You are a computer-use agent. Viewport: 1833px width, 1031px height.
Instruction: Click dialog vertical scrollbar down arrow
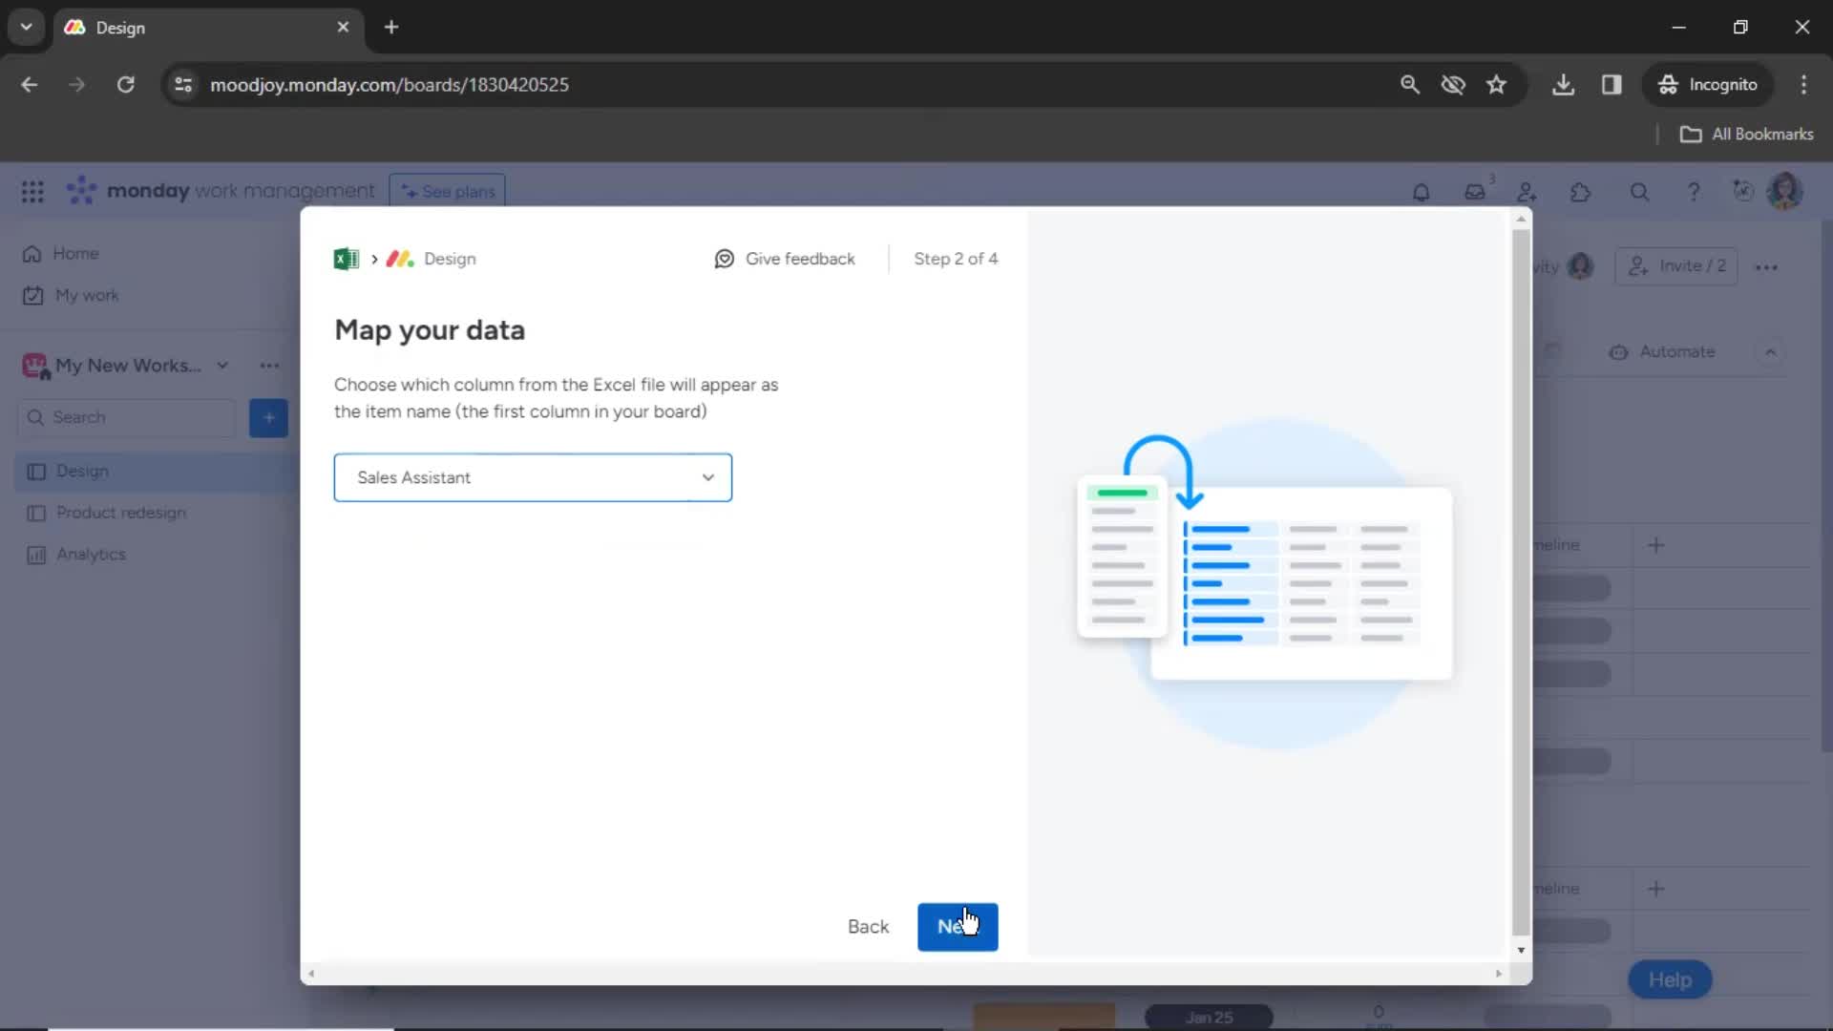(x=1521, y=950)
